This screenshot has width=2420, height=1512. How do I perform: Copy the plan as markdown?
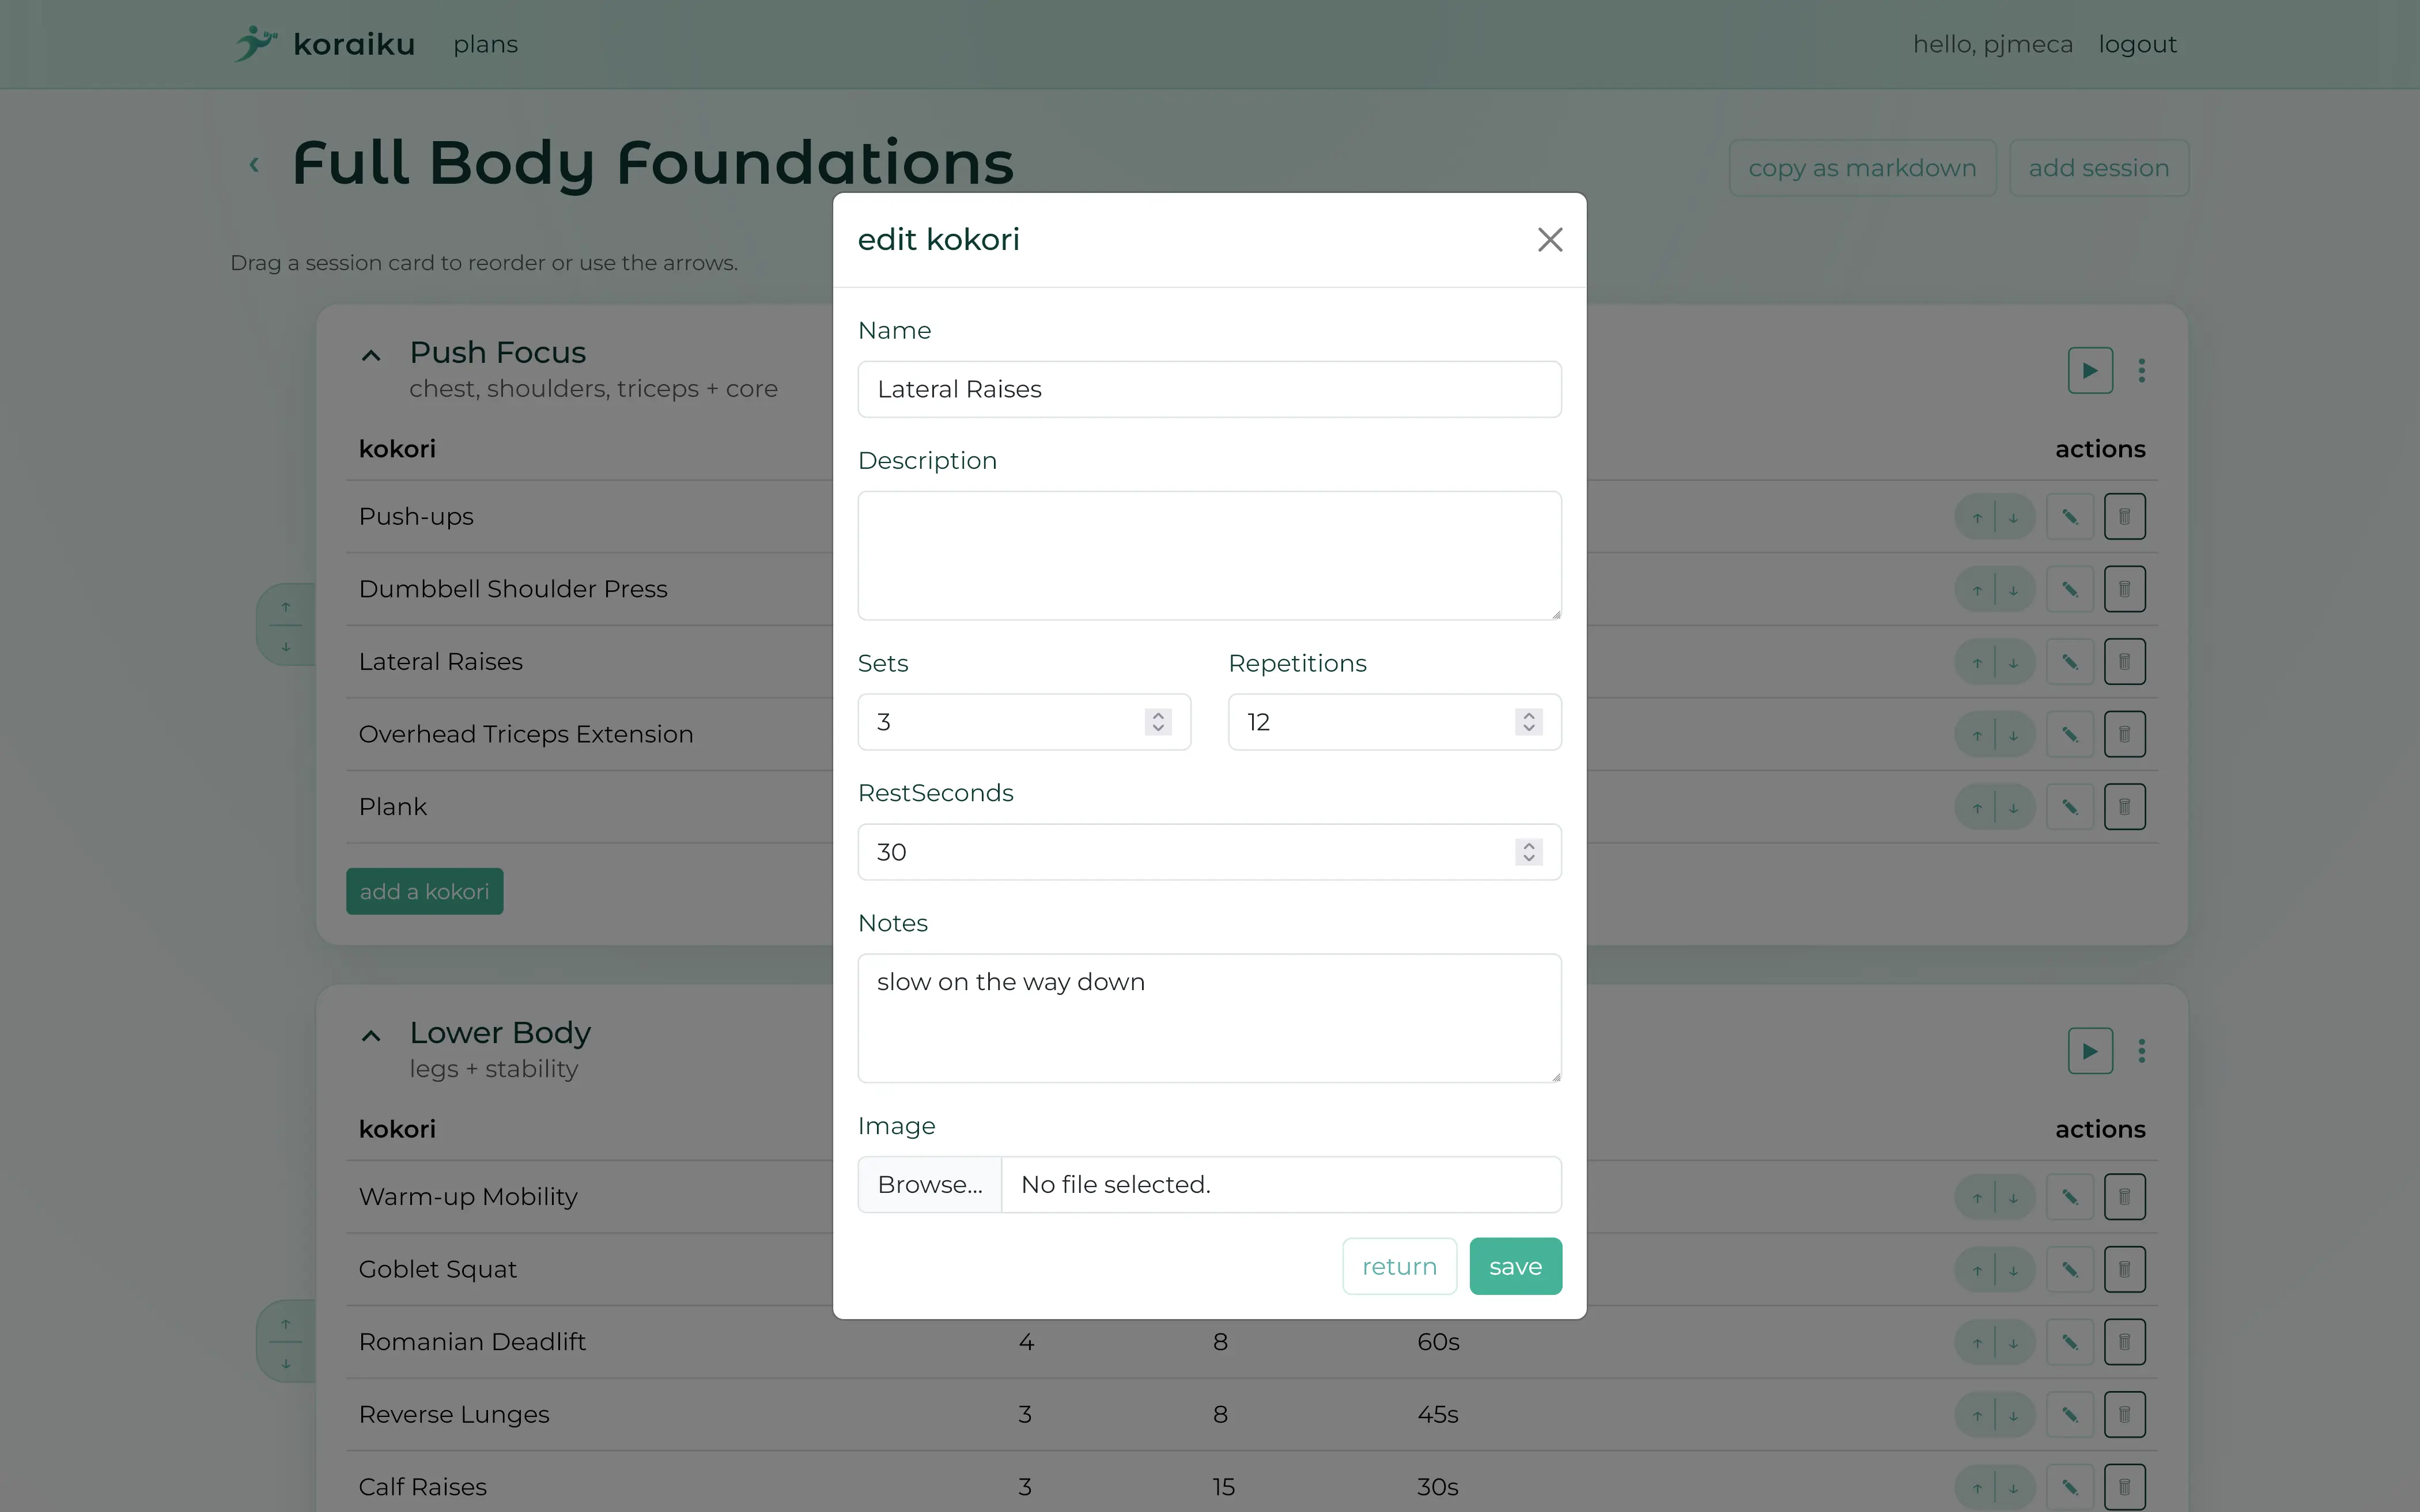pyautogui.click(x=1861, y=167)
